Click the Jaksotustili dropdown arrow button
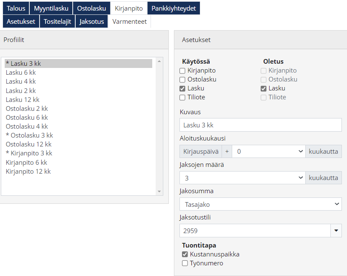The width and height of the screenshot is (347, 276). (x=336, y=231)
